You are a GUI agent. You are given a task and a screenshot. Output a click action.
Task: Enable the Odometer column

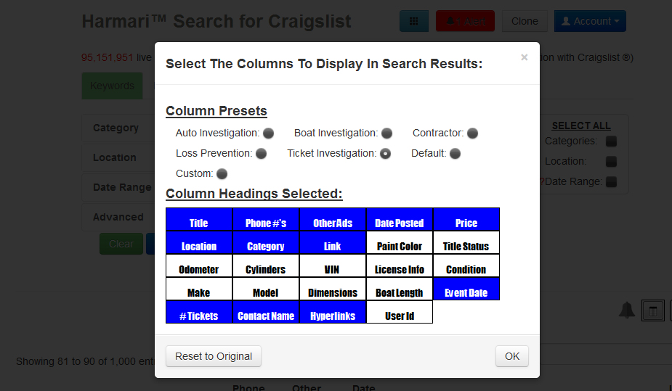(x=199, y=266)
